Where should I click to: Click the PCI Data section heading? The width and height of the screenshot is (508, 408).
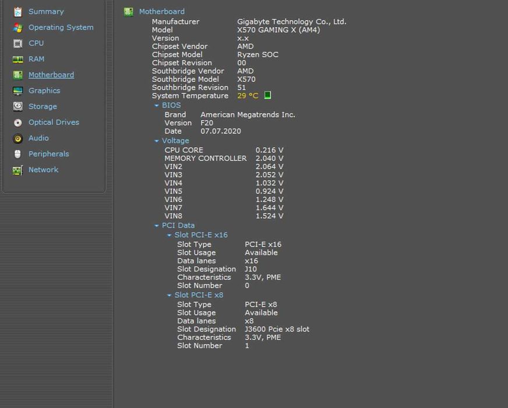pyautogui.click(x=178, y=226)
